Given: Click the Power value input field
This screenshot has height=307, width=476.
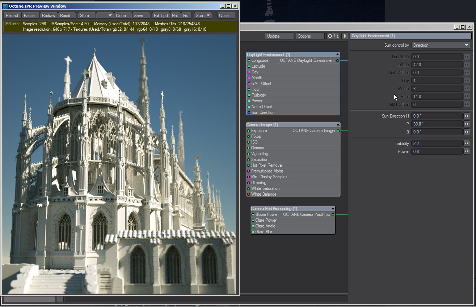Looking at the screenshot, I should click(437, 152).
